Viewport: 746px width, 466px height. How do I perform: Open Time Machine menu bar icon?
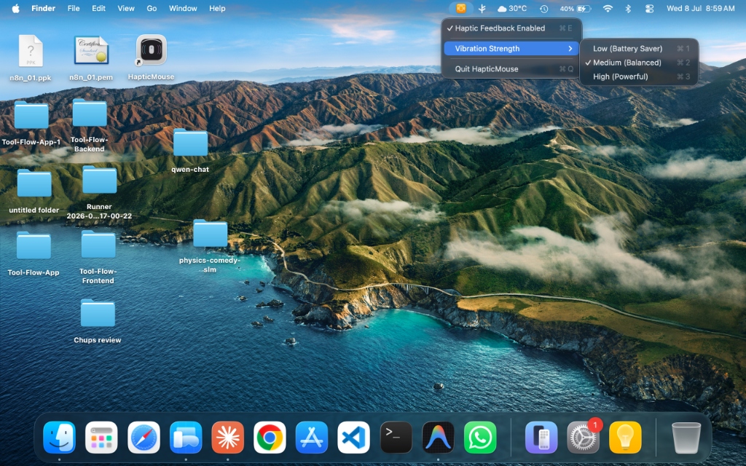pyautogui.click(x=543, y=9)
